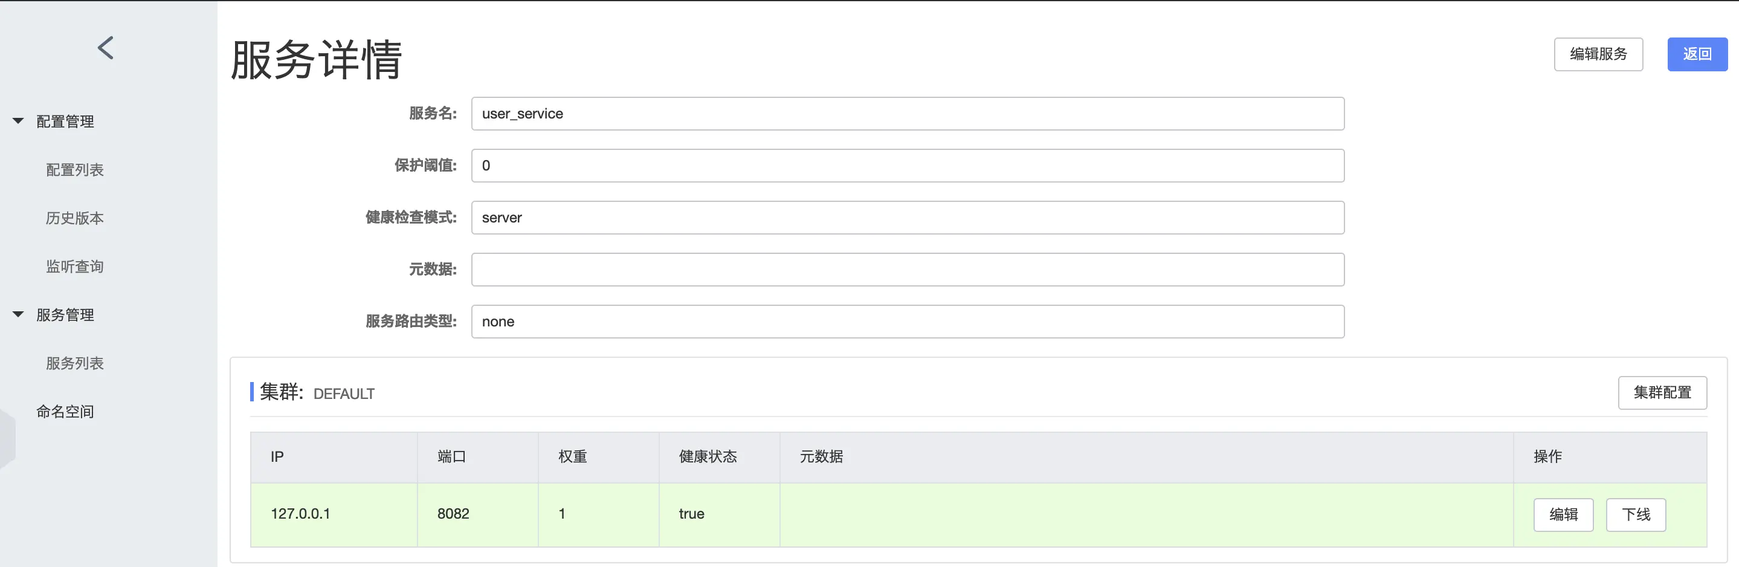The image size is (1739, 567).
Task: Click the 服务名 input showing user_service
Action: 908,114
